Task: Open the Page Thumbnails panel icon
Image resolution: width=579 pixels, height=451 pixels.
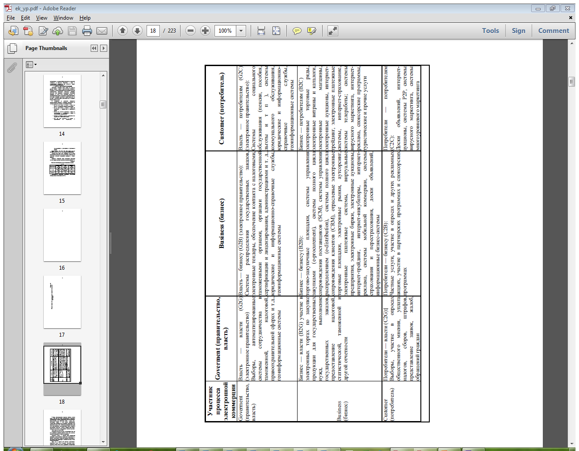Action: coord(13,48)
